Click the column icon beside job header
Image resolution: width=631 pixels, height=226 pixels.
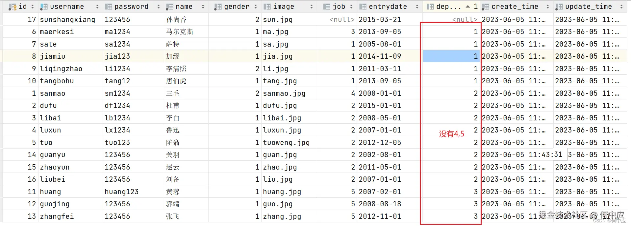(x=326, y=7)
